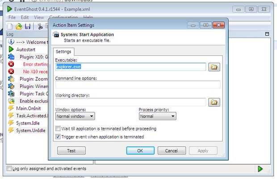Click the Start Application header icon
277x179 pixels.
(x=56, y=34)
